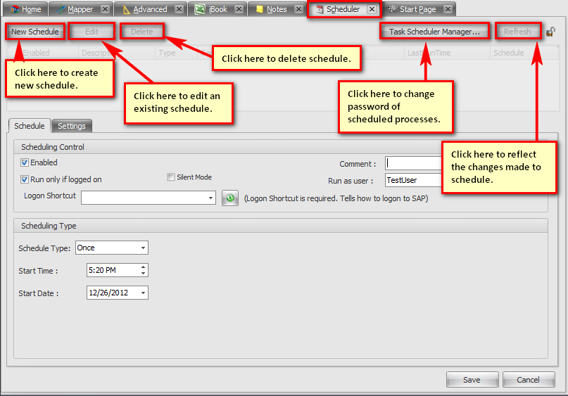Uncheck Run only if logged on
568x396 pixels.
pos(25,179)
